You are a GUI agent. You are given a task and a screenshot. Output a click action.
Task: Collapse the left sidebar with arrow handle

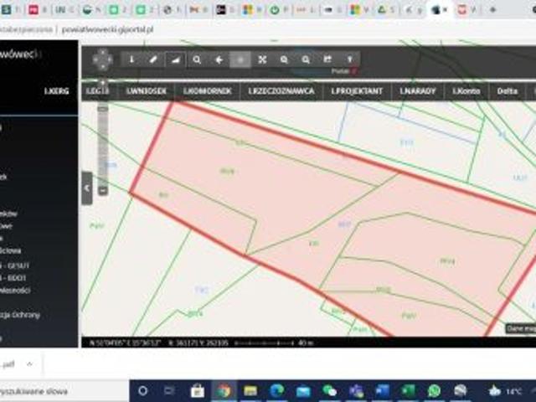87,188
